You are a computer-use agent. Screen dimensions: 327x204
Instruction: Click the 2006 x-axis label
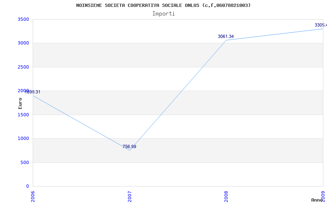[33, 197]
